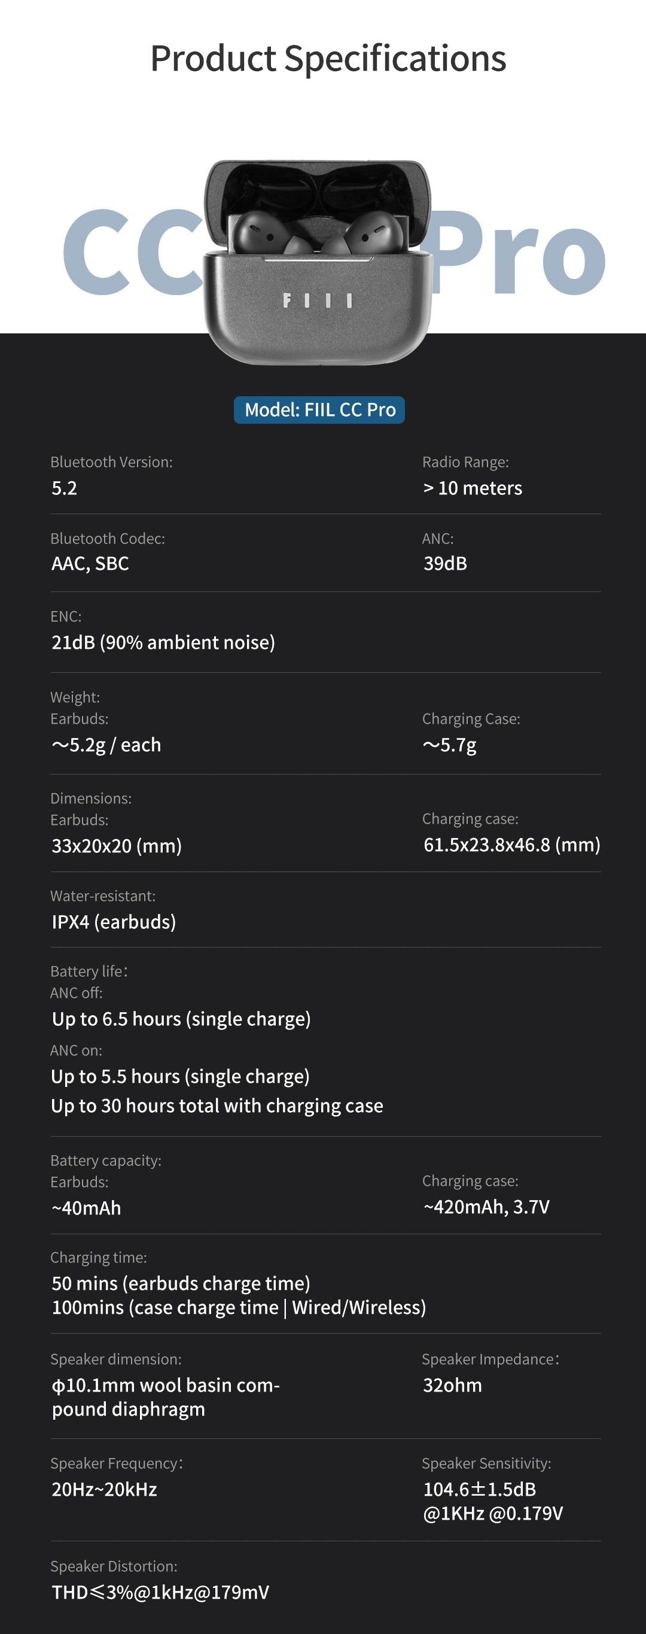This screenshot has width=646, height=1634.
Task: Click the FIIL logo on charging case
Action: [x=317, y=300]
